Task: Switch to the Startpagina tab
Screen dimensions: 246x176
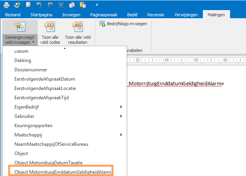Action: coord(41,15)
